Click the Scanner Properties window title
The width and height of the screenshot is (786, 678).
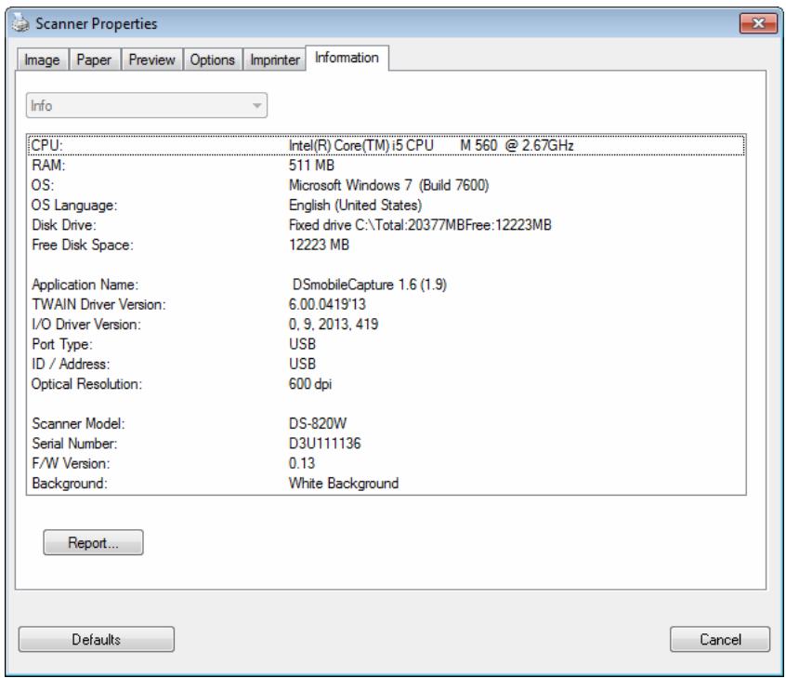[97, 23]
